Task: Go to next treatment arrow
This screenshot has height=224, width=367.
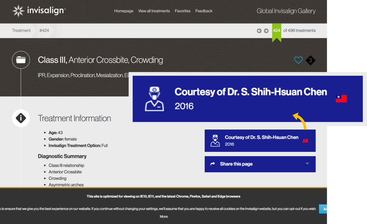Action: click(266, 31)
